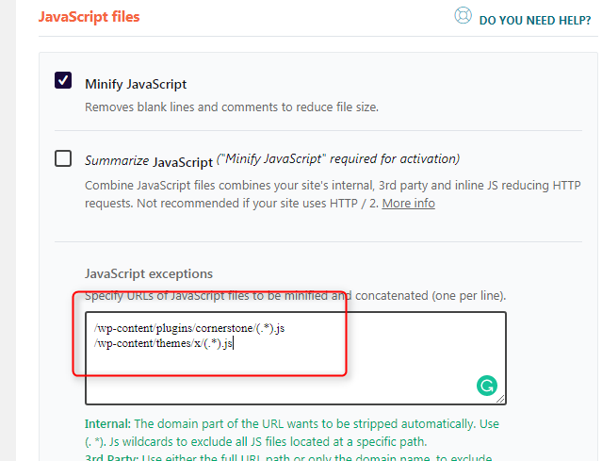Open the "DO YOU NEED HELP?" link

coord(534,18)
